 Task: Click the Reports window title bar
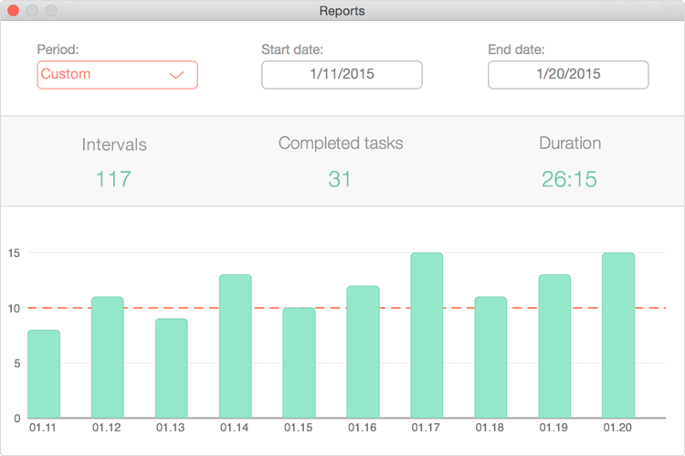[x=342, y=11]
